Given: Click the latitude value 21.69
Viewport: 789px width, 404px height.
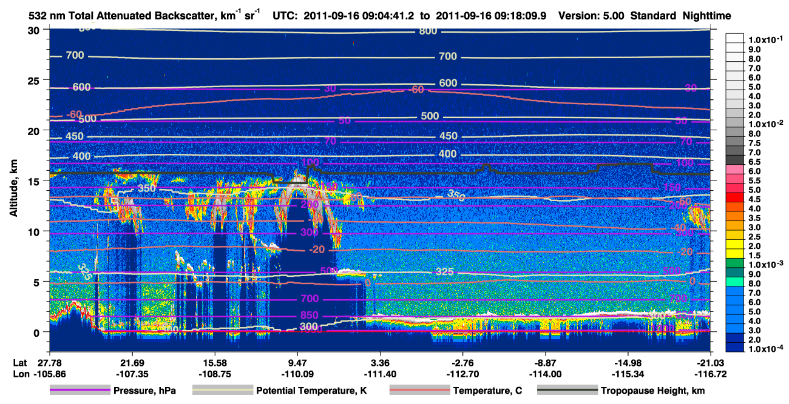Looking at the screenshot, I should [x=132, y=362].
